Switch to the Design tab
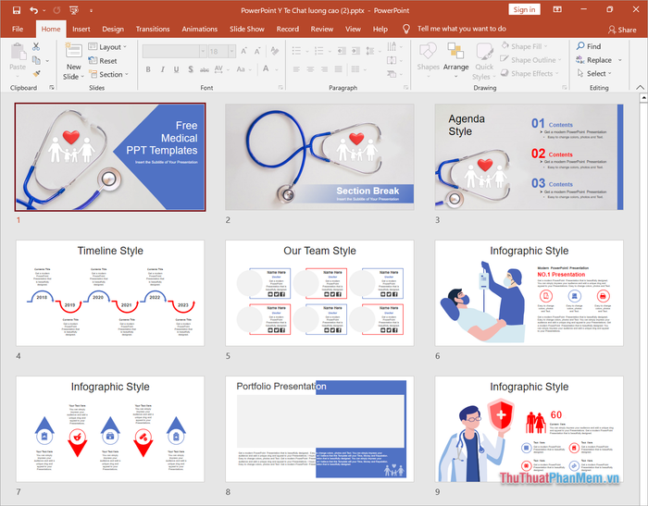Screen dimensions: 648x506 tap(113, 29)
